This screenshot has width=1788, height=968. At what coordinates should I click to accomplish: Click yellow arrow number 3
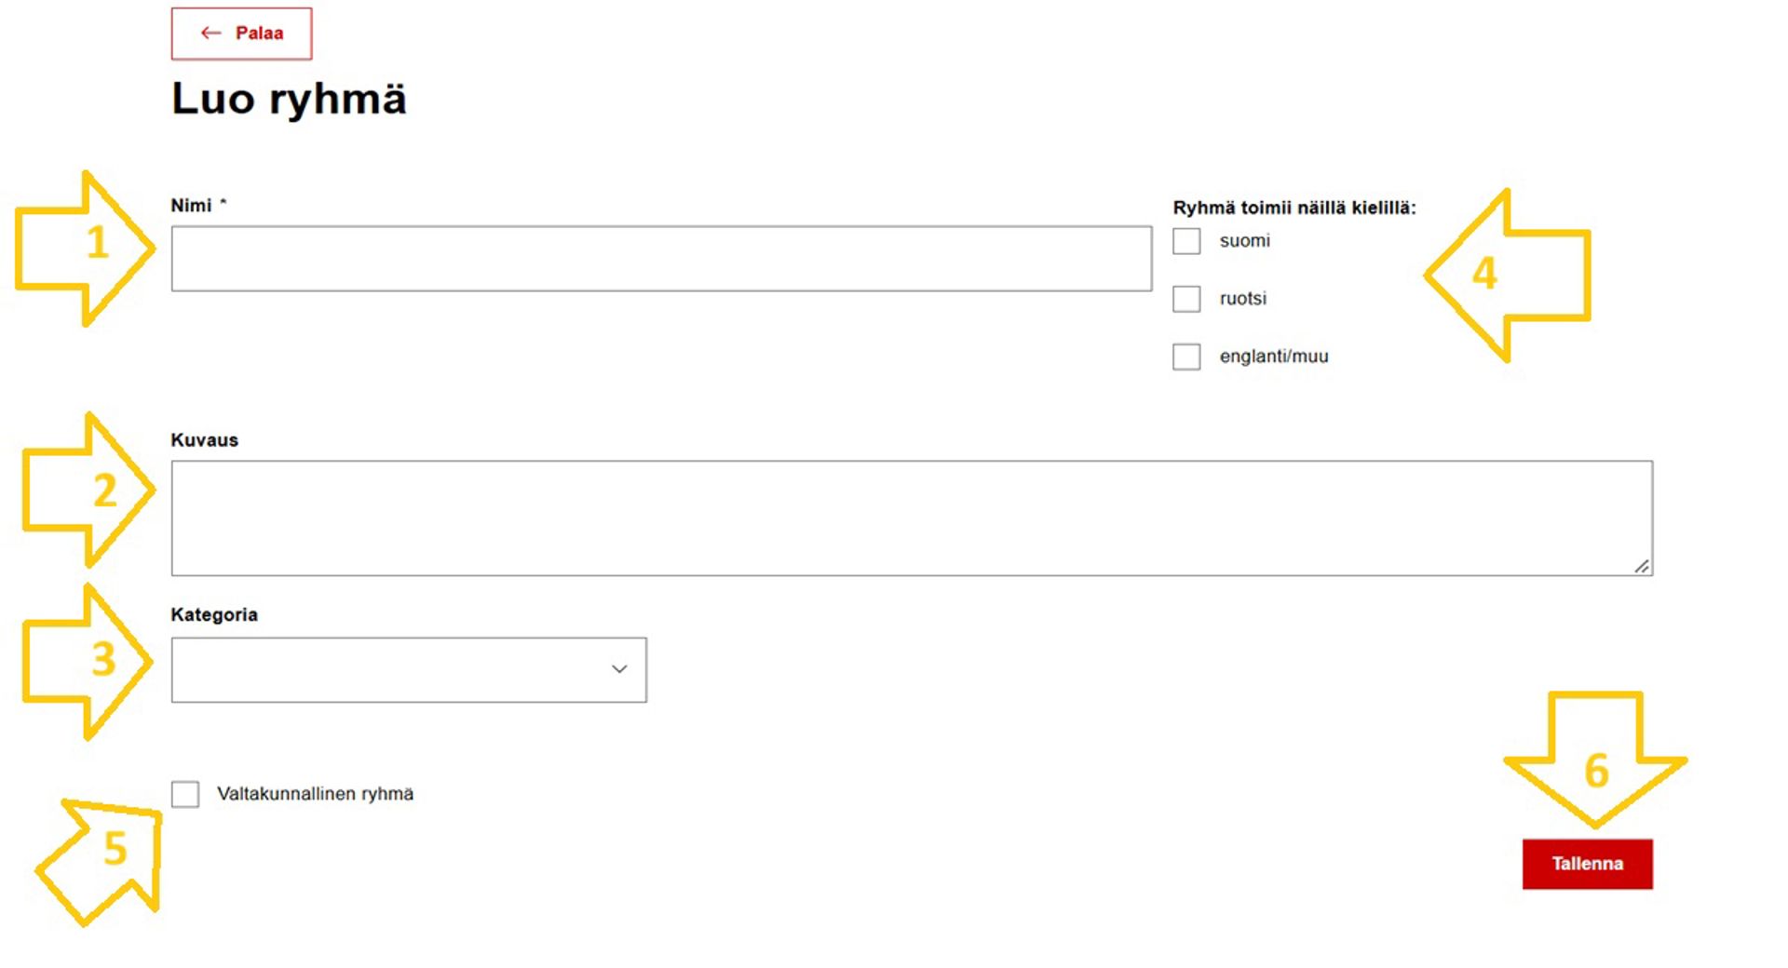coord(88,661)
